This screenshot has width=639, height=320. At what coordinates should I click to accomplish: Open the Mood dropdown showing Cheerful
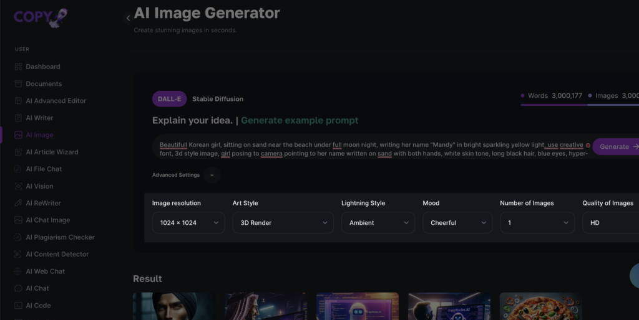click(457, 223)
